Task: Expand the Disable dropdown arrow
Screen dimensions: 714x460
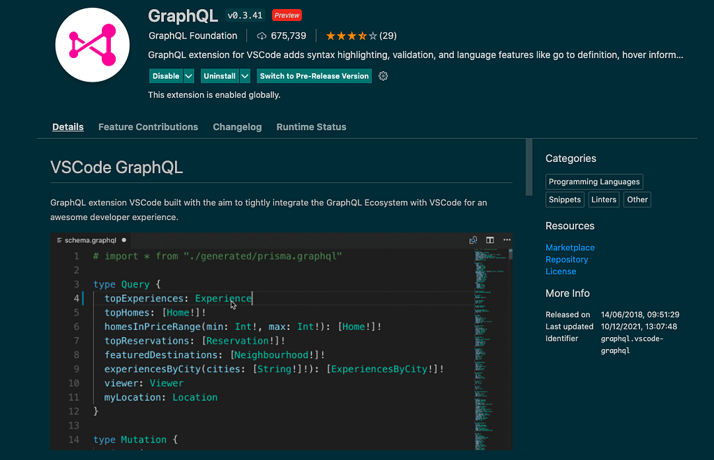Action: click(x=188, y=76)
